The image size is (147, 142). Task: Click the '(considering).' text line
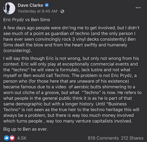click(17, 50)
